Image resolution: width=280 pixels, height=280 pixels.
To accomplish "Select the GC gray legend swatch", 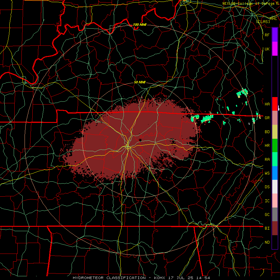I will [x=275, y=214].
